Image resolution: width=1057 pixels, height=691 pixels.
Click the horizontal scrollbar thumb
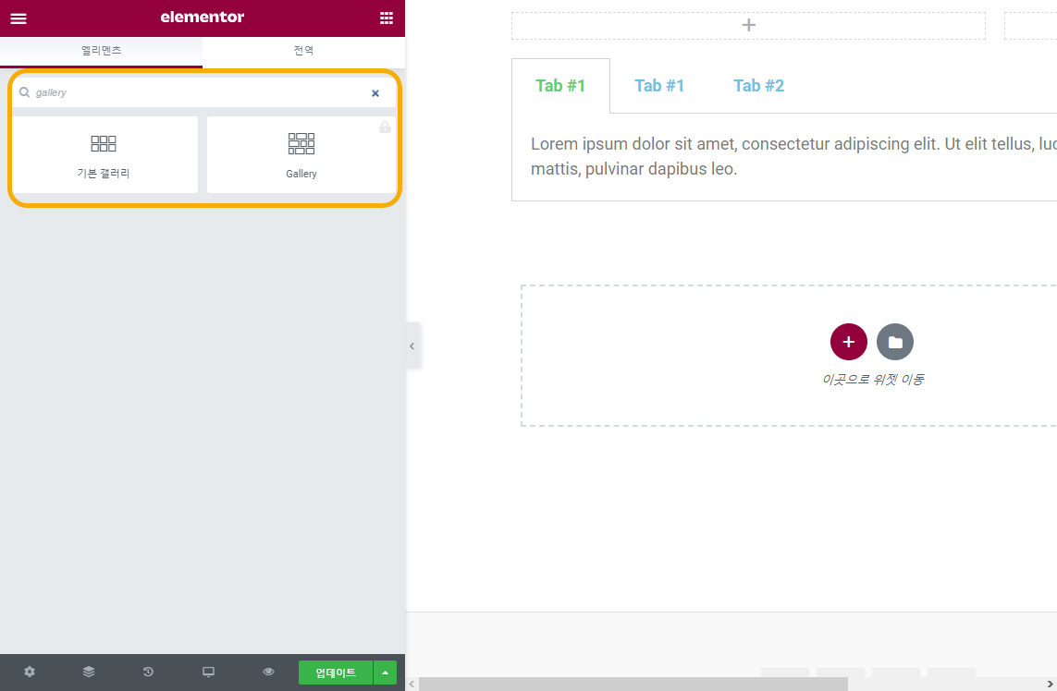(633, 685)
